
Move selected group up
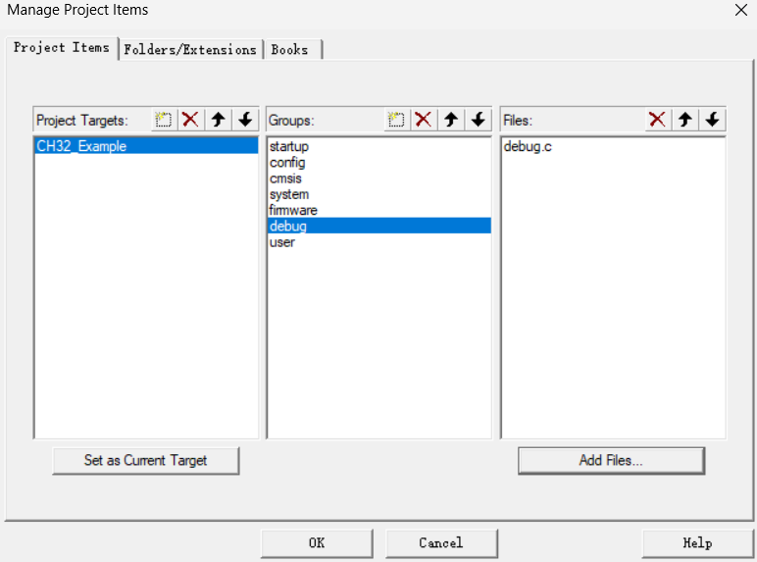(x=451, y=120)
